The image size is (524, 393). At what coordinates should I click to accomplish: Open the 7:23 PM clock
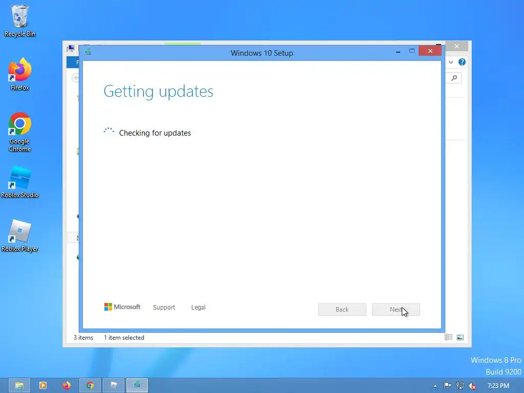click(x=498, y=386)
